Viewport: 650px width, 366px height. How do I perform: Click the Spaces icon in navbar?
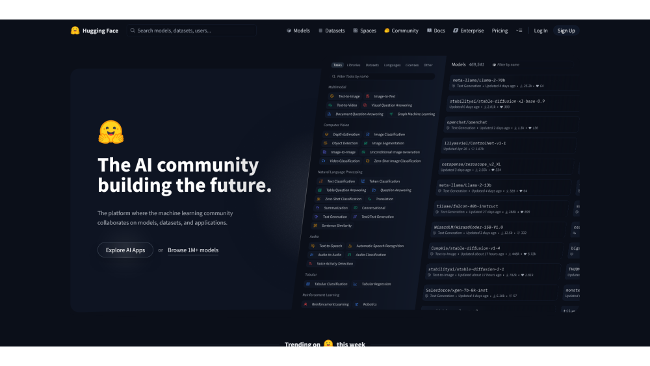pyautogui.click(x=356, y=31)
